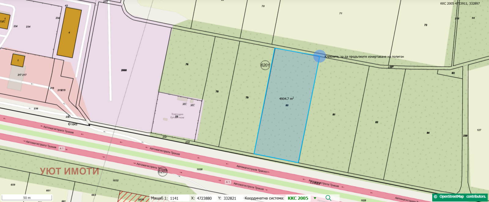Screen dimensions: 489x202
Task: Click the tall orange building numbered 4
Action: point(69,32)
